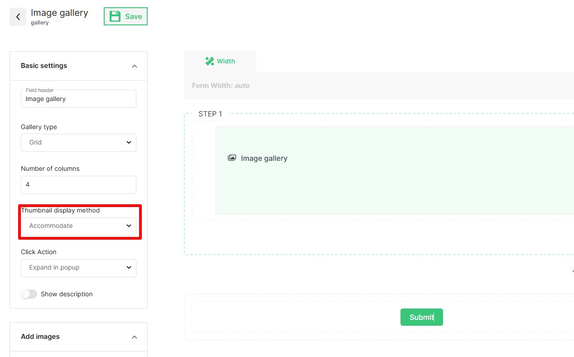
Task: Click the picture icon in gallery field
Action: [x=232, y=158]
